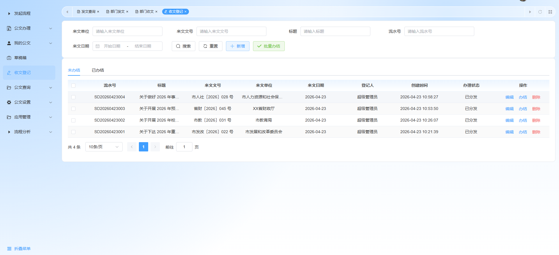Click the title cell 关于做好 2026 年事…
The width and height of the screenshot is (559, 255).
pos(159,97)
